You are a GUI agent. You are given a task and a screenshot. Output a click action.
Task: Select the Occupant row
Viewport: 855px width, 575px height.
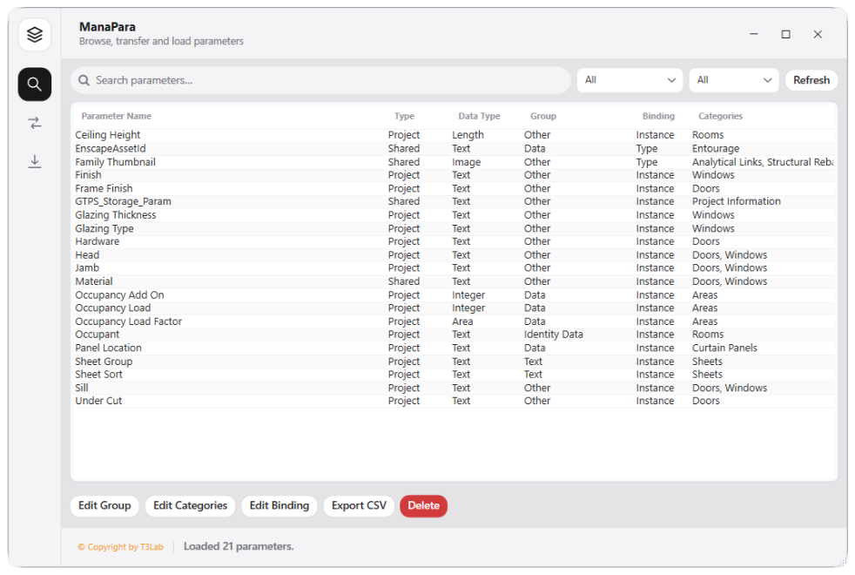click(x=454, y=335)
